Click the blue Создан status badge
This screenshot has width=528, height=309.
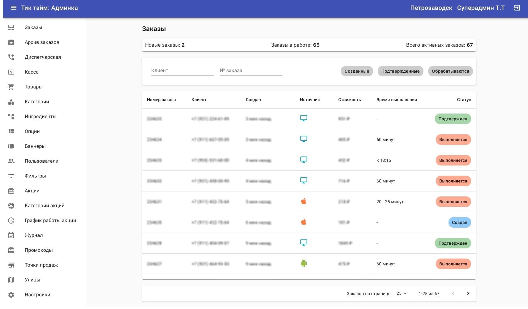[x=459, y=222]
